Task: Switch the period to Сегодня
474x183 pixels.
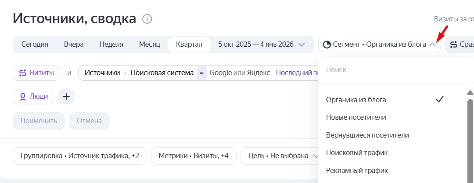Action: 35,45
